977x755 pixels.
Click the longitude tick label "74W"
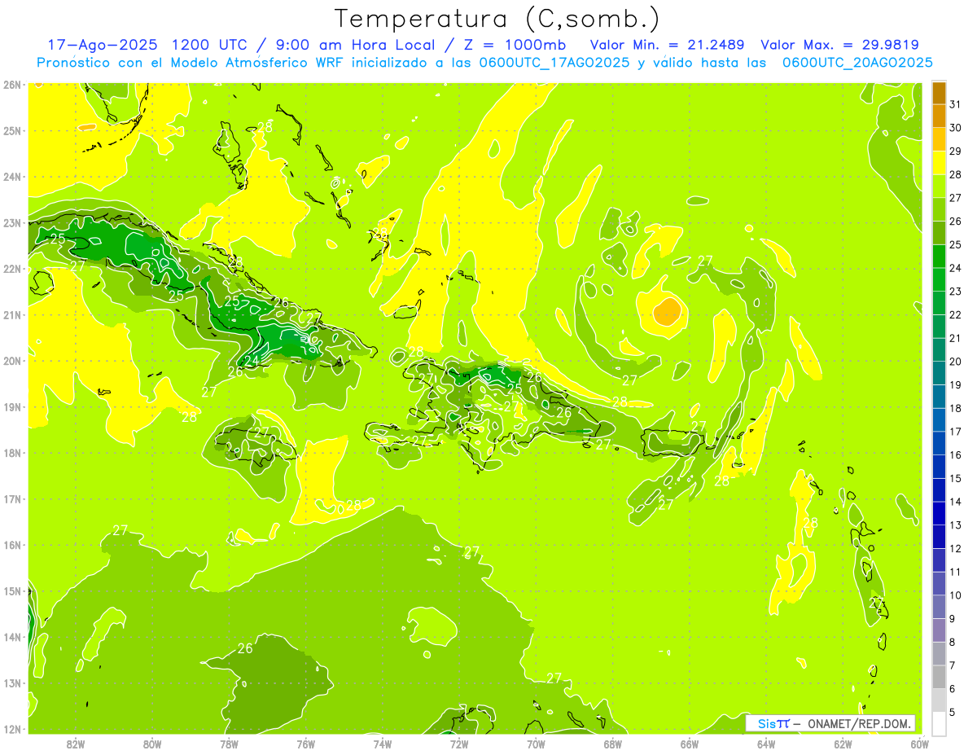coord(383,744)
